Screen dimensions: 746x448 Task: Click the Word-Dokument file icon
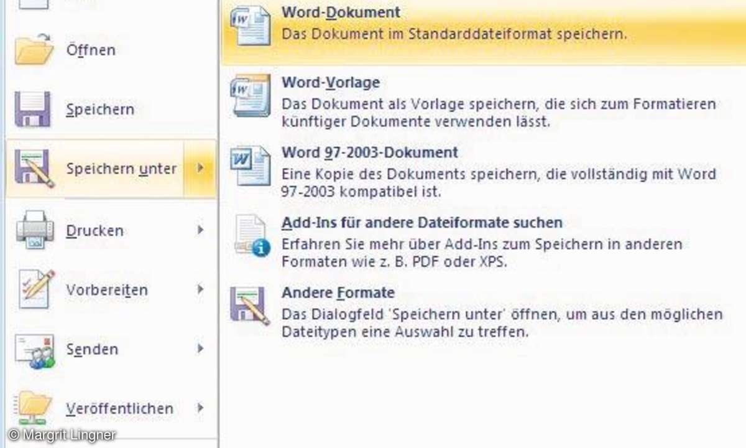[251, 26]
